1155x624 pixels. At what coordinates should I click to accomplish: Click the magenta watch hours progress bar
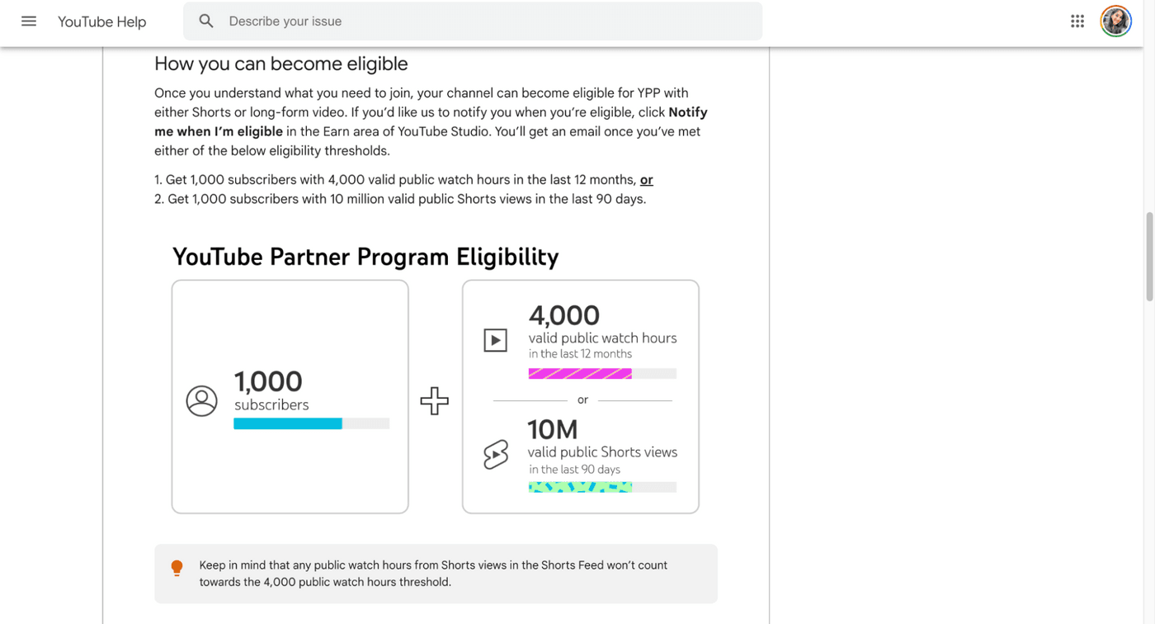pyautogui.click(x=579, y=373)
